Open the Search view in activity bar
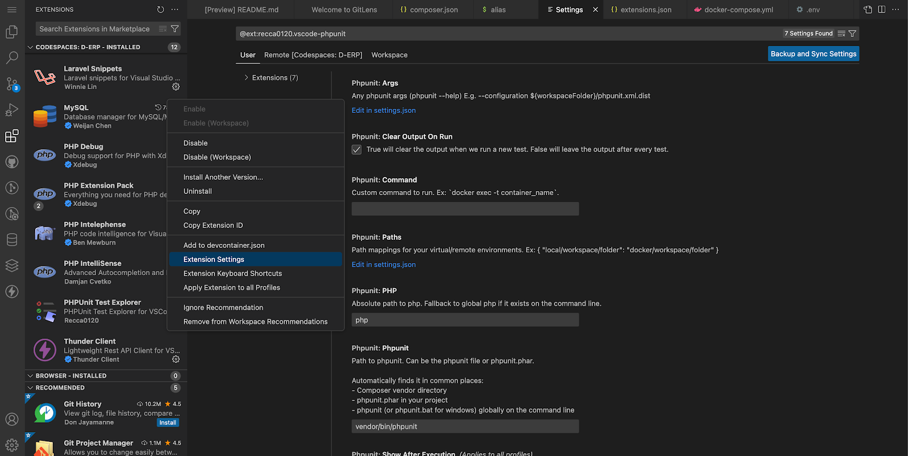The image size is (908, 456). click(12, 58)
